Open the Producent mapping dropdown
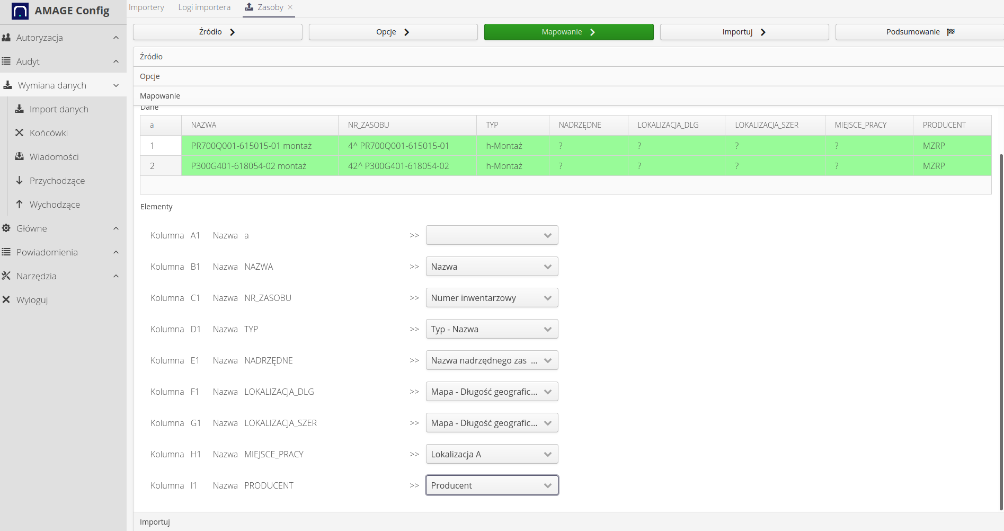 click(492, 485)
